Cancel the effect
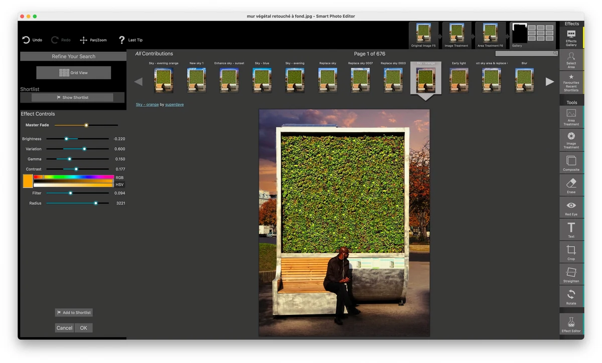Image resolution: width=602 pixels, height=363 pixels. pos(64,328)
